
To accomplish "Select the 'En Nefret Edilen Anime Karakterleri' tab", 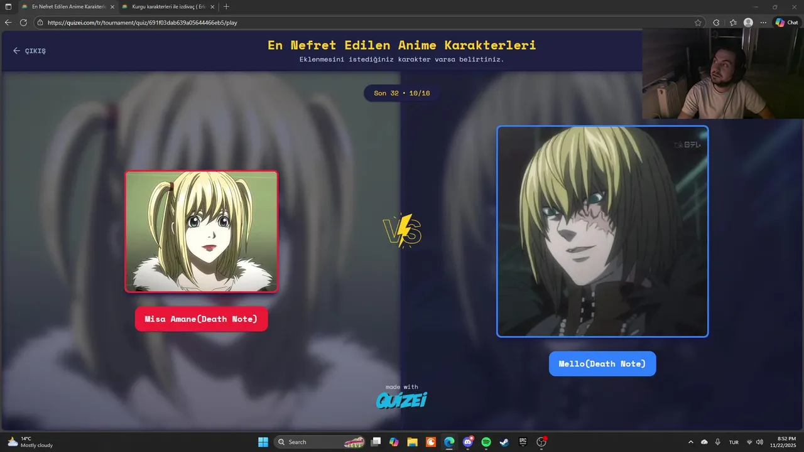I will (x=67, y=6).
